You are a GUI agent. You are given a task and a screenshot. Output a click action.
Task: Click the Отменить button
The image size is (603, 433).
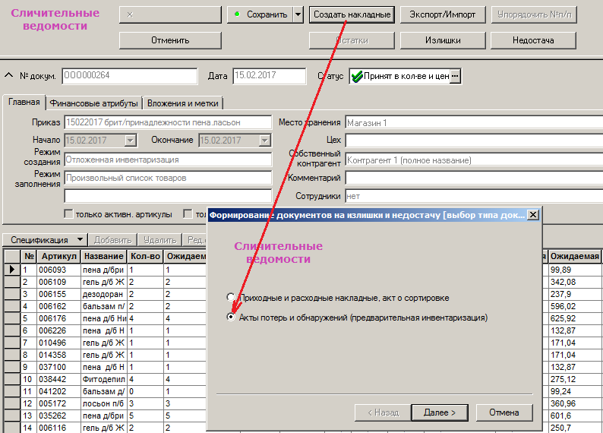[170, 40]
